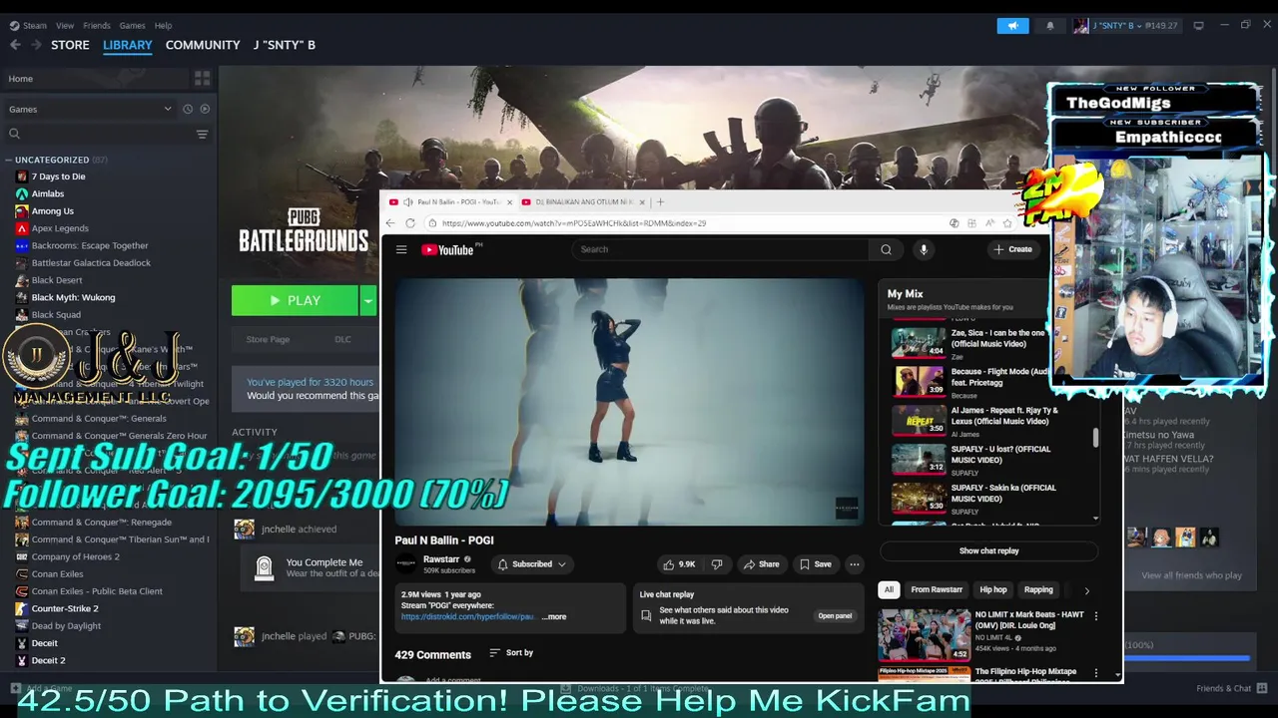Select the All filter chip
This screenshot has width=1278, height=718.
coord(889,589)
